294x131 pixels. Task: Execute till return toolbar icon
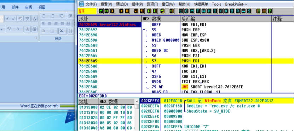(162, 11)
